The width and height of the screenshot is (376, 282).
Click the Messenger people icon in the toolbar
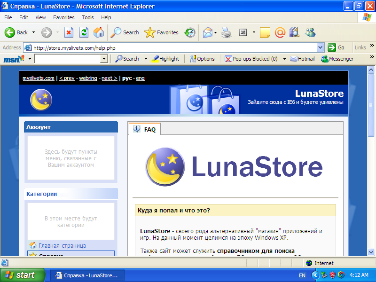click(310, 32)
